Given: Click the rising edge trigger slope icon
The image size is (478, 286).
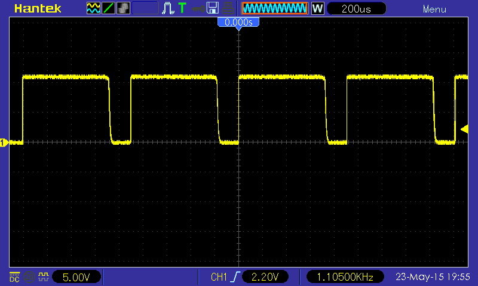Looking at the screenshot, I should [235, 277].
